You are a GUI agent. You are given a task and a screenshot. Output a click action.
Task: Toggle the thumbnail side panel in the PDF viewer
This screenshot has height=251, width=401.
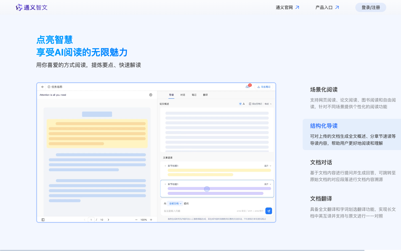(43, 219)
